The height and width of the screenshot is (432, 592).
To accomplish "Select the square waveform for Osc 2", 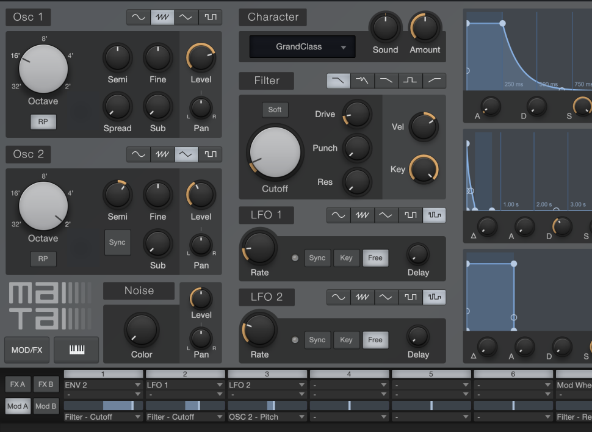I will (x=210, y=154).
